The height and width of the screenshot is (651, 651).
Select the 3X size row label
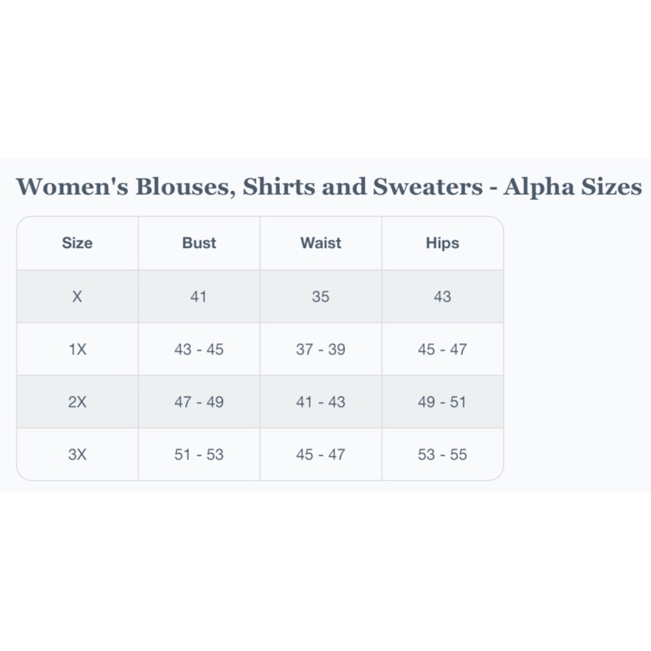pyautogui.click(x=77, y=454)
